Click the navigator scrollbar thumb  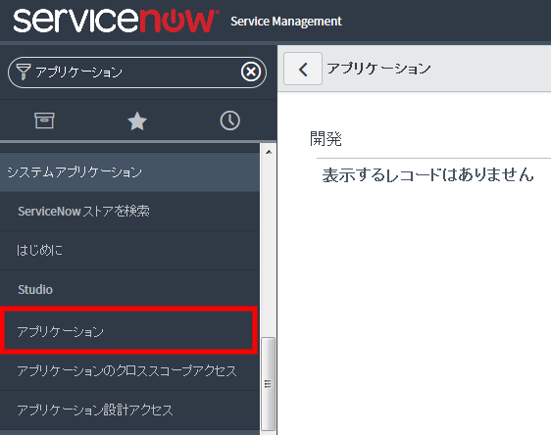pos(269,383)
